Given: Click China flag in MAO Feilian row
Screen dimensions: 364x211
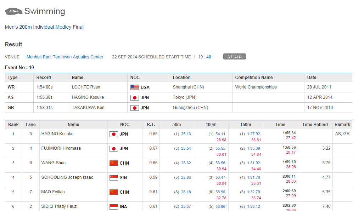Looking at the screenshot, I should (x=114, y=192).
